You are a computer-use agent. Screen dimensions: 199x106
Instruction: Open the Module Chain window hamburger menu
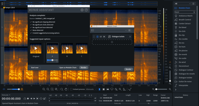[x=129, y=30]
